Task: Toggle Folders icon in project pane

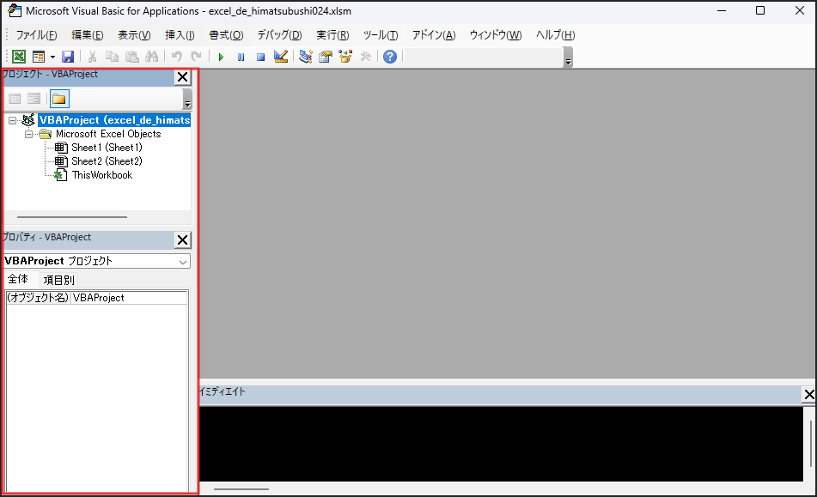Action: click(x=59, y=99)
